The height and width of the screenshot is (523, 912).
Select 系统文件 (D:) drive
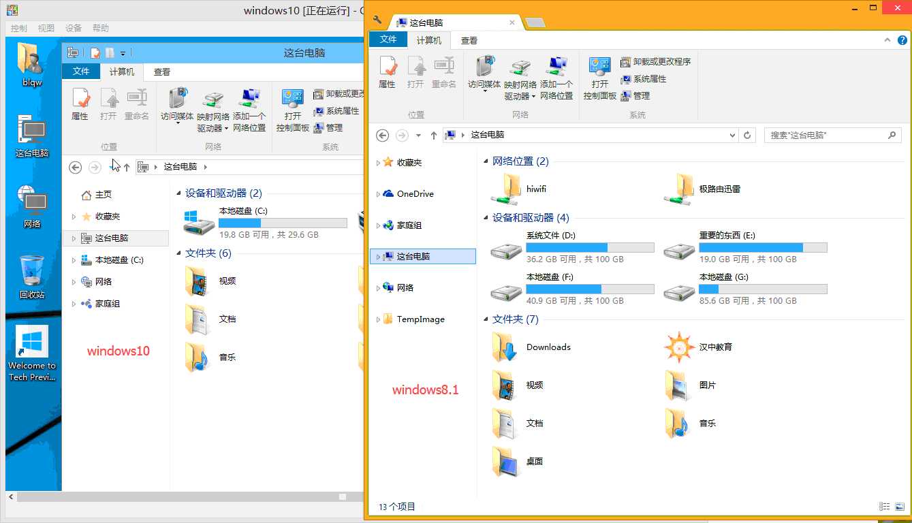point(572,247)
